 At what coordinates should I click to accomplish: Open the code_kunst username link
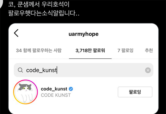click(x=54, y=89)
